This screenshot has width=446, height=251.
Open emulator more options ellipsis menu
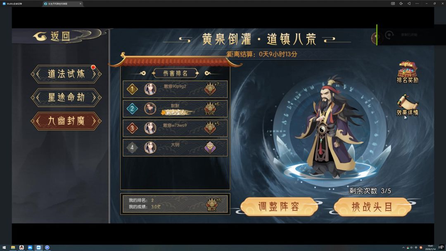[417, 3]
